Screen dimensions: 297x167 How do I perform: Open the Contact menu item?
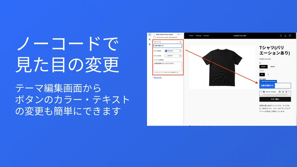[206, 36]
